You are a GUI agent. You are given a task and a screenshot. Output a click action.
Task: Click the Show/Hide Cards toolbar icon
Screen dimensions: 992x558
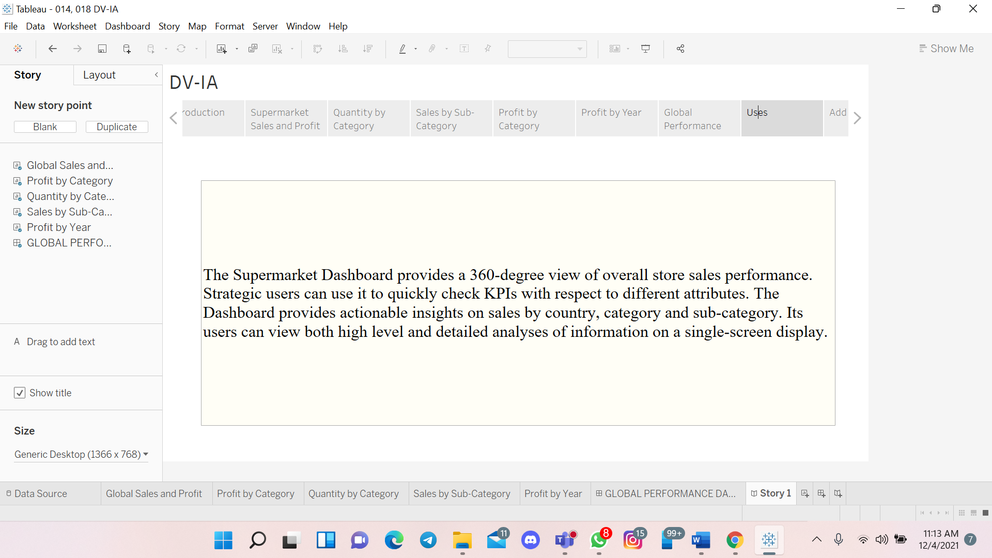point(615,49)
